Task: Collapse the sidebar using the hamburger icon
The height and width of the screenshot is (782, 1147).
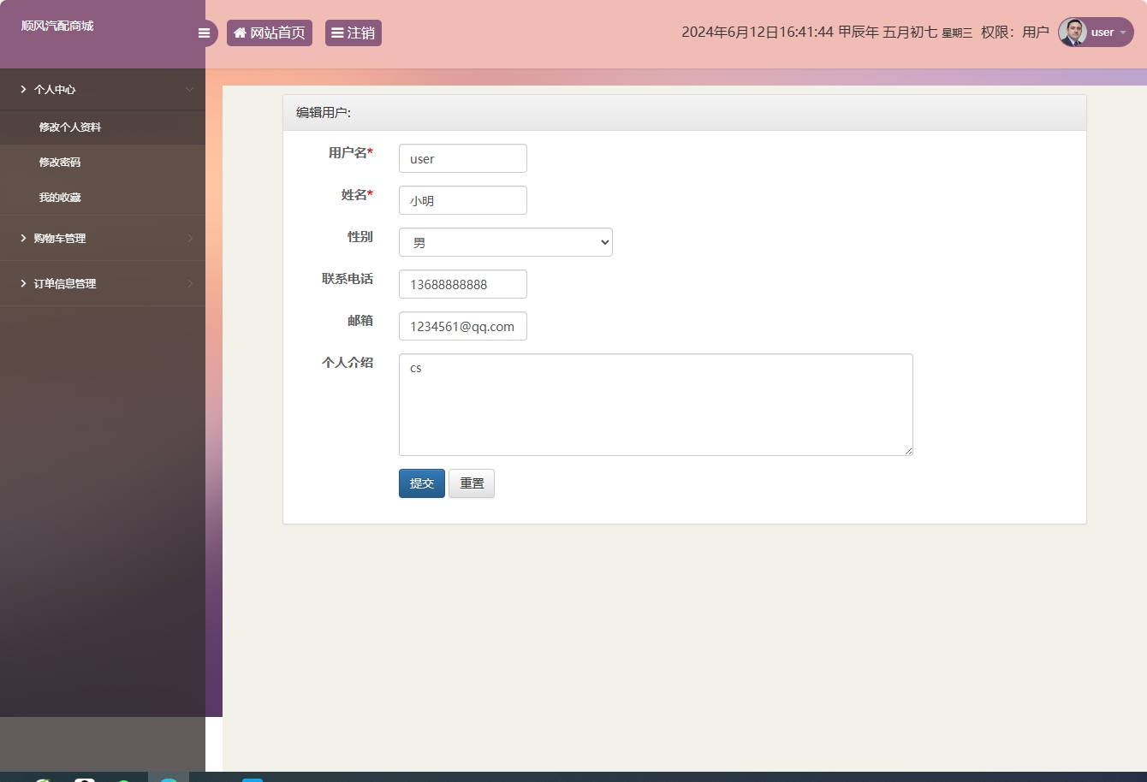Action: [x=204, y=33]
